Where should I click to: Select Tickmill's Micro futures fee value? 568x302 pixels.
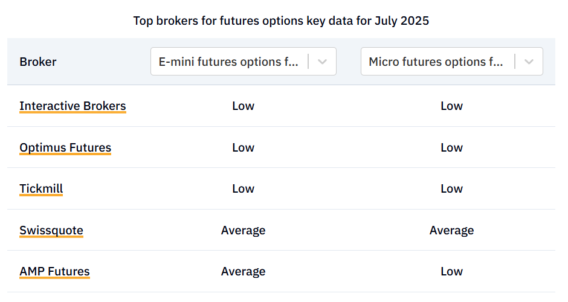point(451,188)
